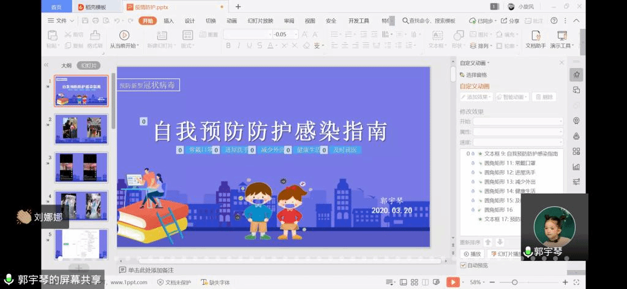Click the star animation icon in right sidebar
The width and height of the screenshot is (627, 289).
tap(576, 74)
